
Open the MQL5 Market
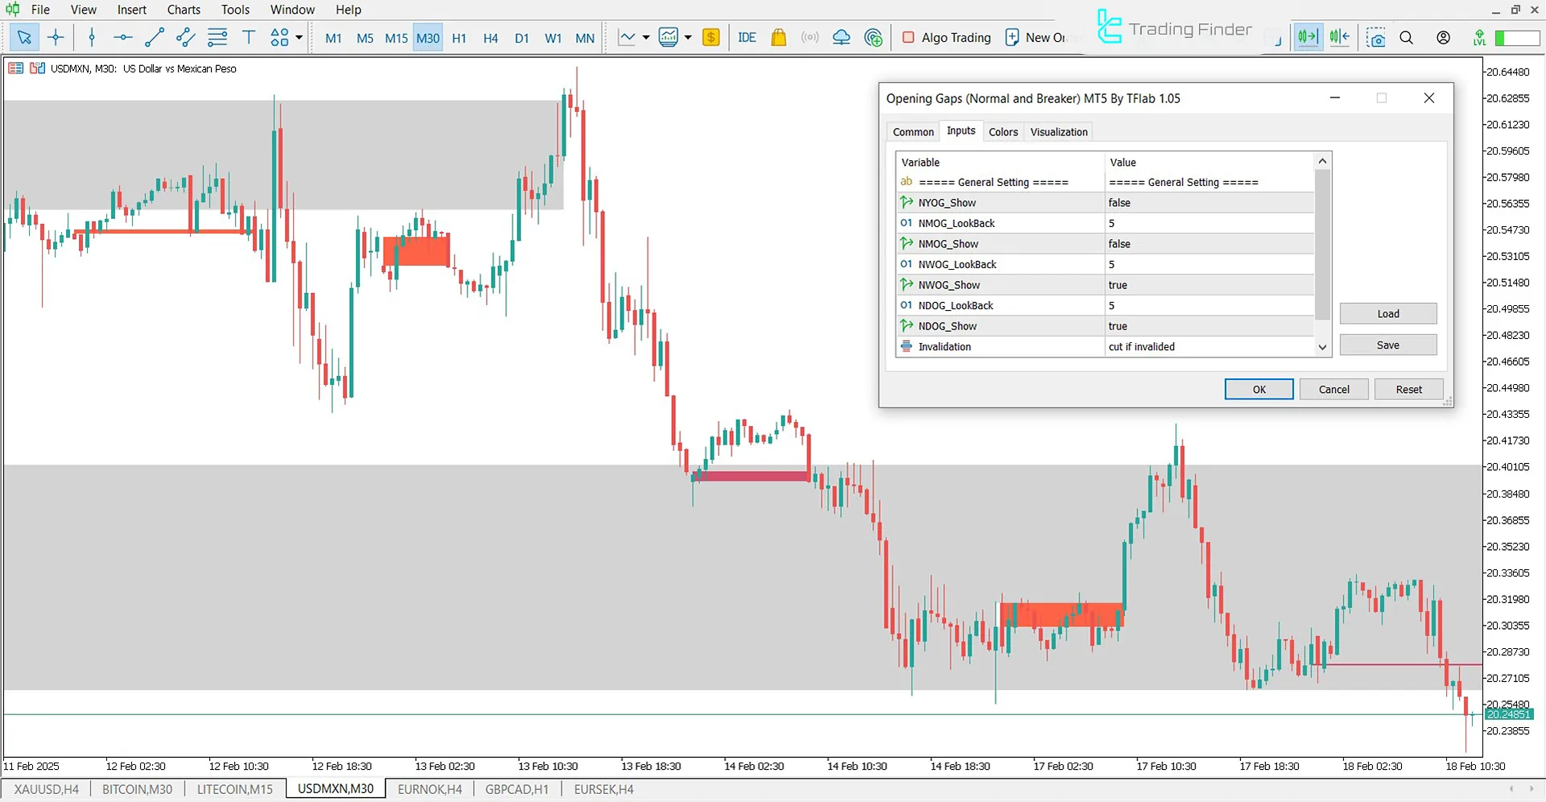778,37
